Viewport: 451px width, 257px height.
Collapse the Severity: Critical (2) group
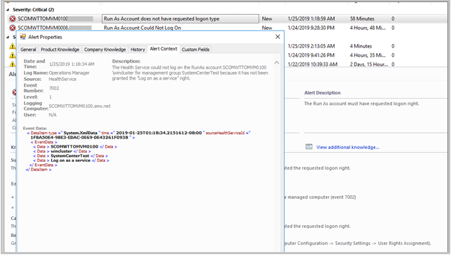tap(8, 10)
